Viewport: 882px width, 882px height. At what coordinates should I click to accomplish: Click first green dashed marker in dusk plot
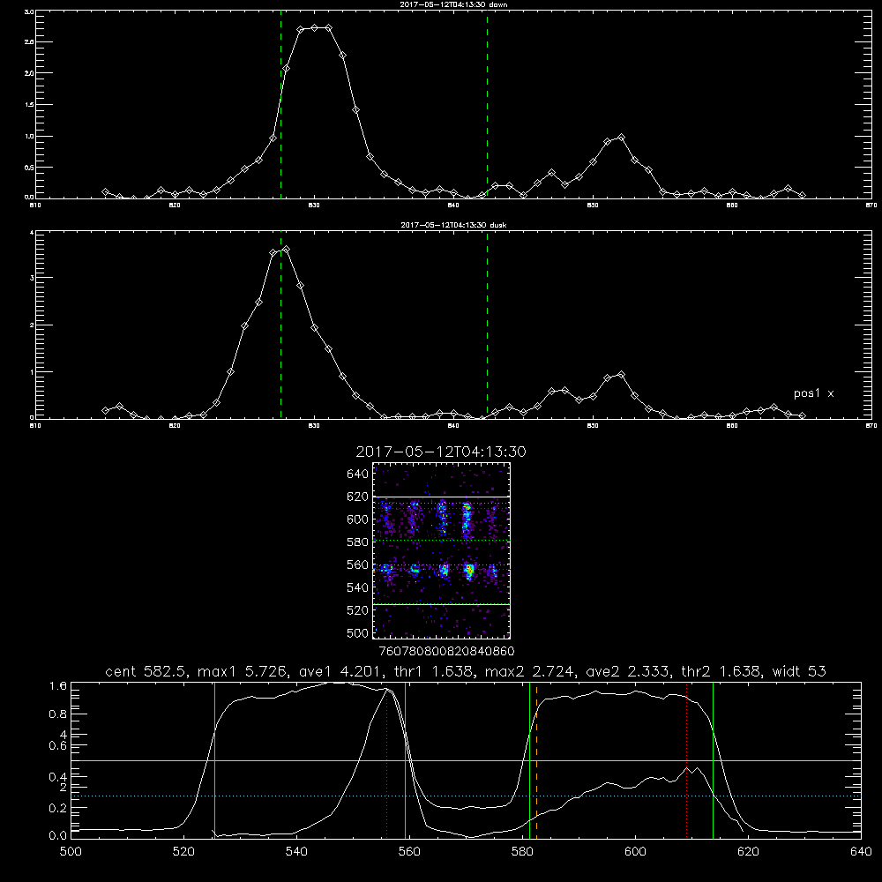point(280,325)
